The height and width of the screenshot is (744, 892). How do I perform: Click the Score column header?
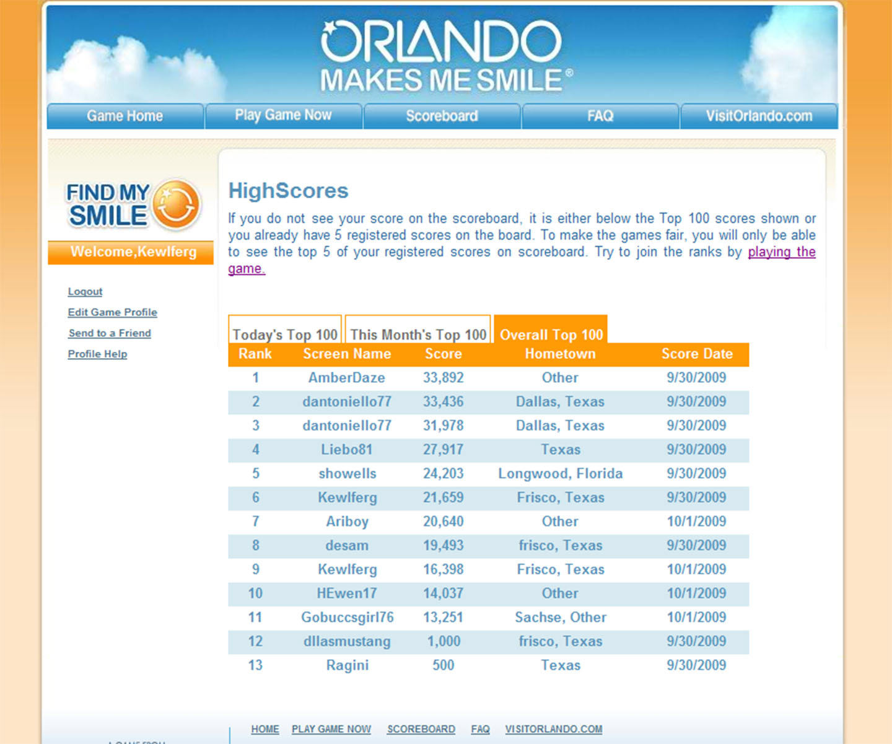(444, 354)
